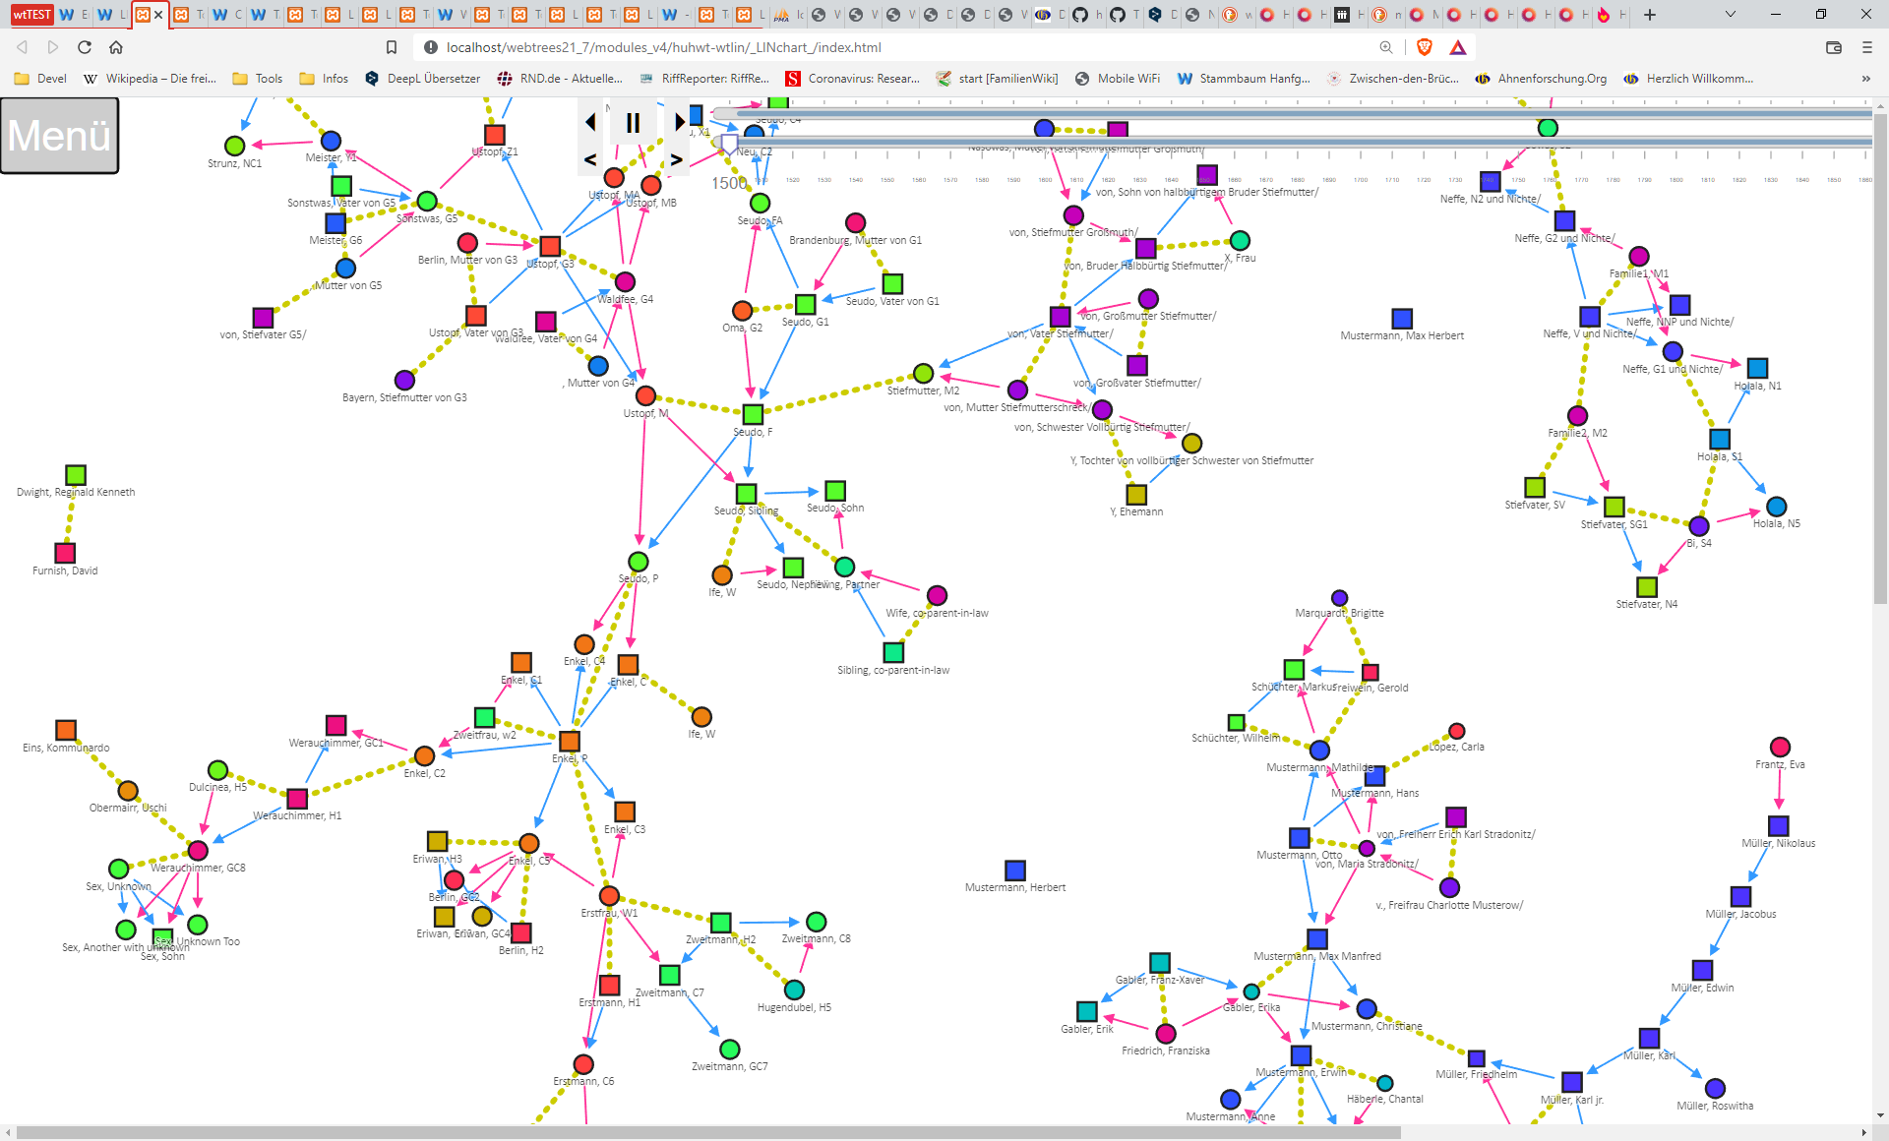
Task: Pause the chart animation
Action: point(633,123)
